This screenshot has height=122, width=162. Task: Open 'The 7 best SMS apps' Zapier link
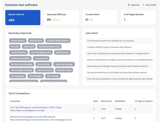point(36,107)
